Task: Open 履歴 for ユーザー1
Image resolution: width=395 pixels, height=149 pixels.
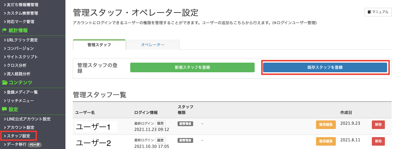Action: click(160, 124)
